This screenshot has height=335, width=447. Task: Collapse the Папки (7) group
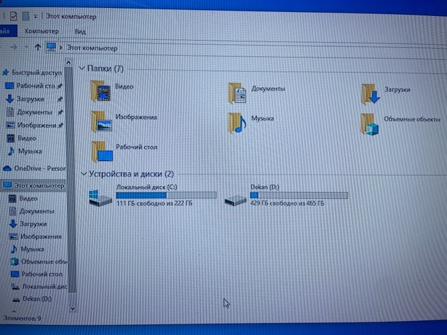[82, 68]
